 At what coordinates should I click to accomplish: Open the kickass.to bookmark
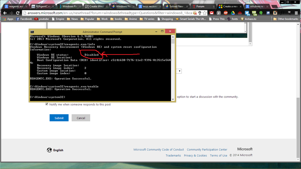pos(249,19)
